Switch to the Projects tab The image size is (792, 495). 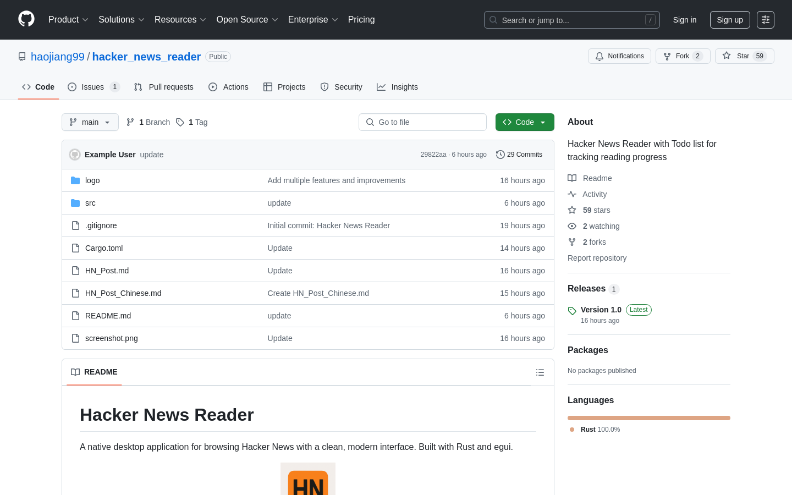(284, 87)
